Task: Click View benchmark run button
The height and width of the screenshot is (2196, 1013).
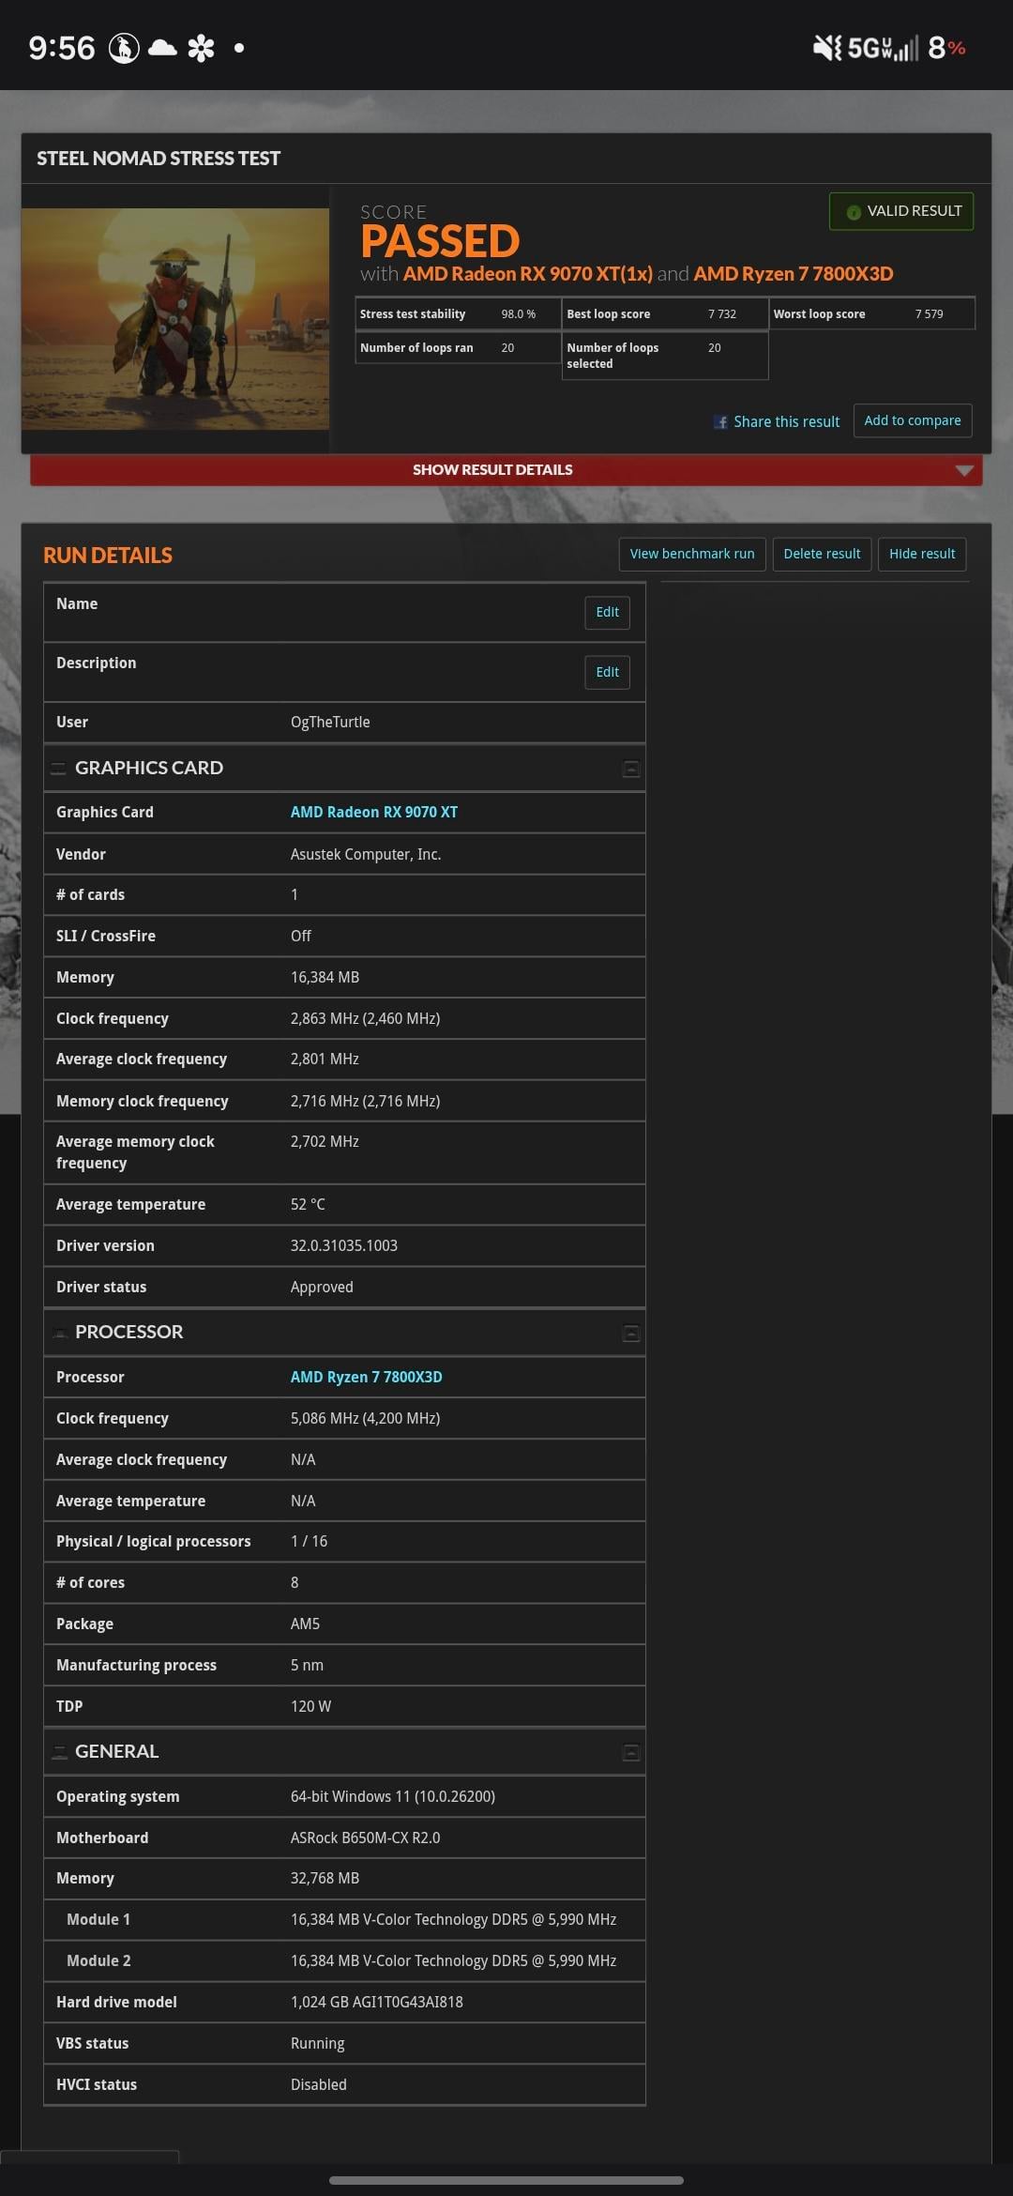Action: pos(692,554)
